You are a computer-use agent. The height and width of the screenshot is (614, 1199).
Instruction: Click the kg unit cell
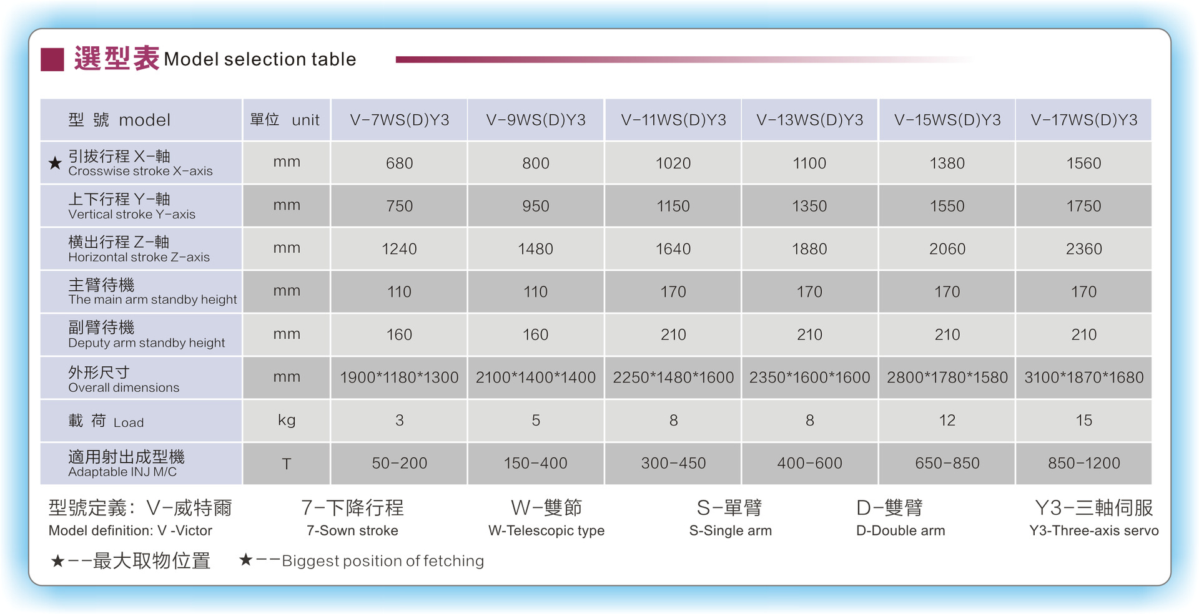pyautogui.click(x=287, y=420)
